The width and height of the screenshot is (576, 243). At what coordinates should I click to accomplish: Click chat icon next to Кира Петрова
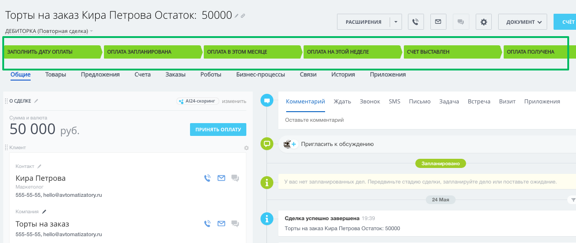(235, 178)
